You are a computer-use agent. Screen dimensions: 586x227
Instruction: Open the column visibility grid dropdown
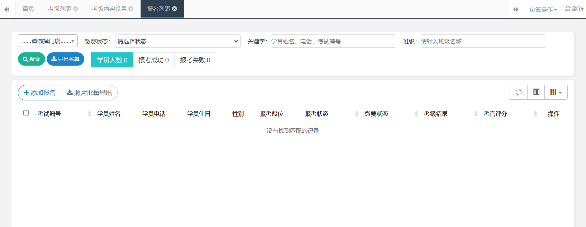coord(556,92)
